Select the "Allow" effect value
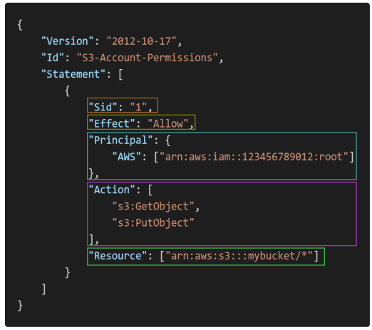 point(168,123)
